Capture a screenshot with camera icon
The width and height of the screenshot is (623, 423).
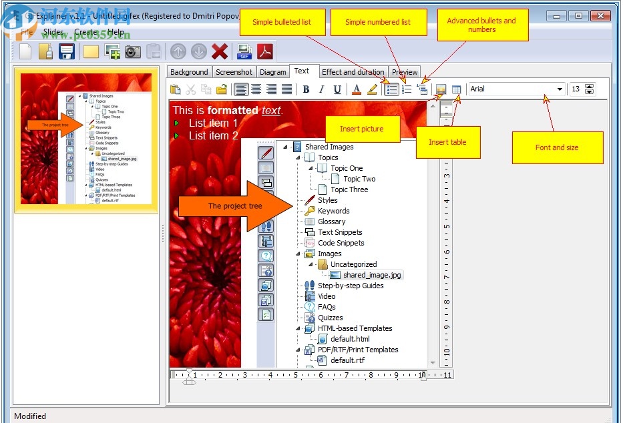coord(133,51)
